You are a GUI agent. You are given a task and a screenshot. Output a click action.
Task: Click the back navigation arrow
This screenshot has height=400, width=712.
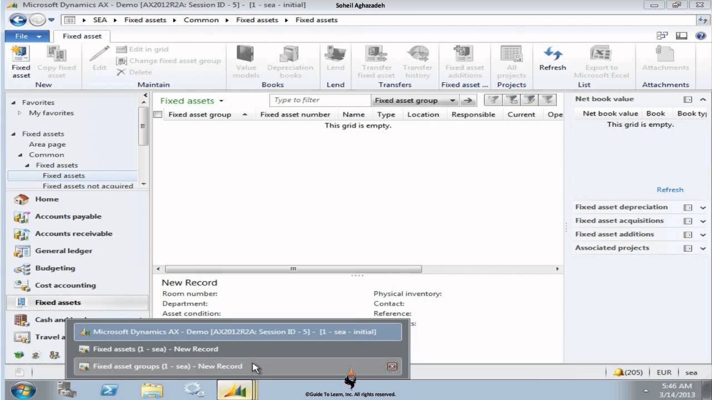[x=17, y=20]
